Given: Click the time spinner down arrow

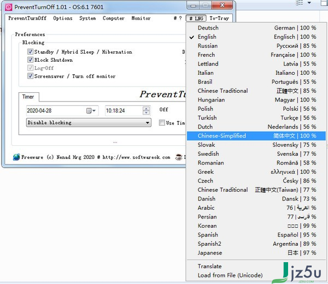Looking at the screenshot, I should [x=146, y=113].
